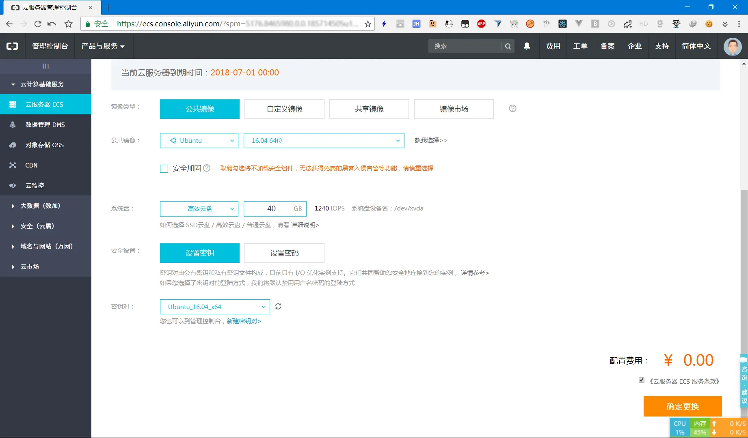Click the 确定更换 button
The width and height of the screenshot is (748, 438).
(x=683, y=406)
